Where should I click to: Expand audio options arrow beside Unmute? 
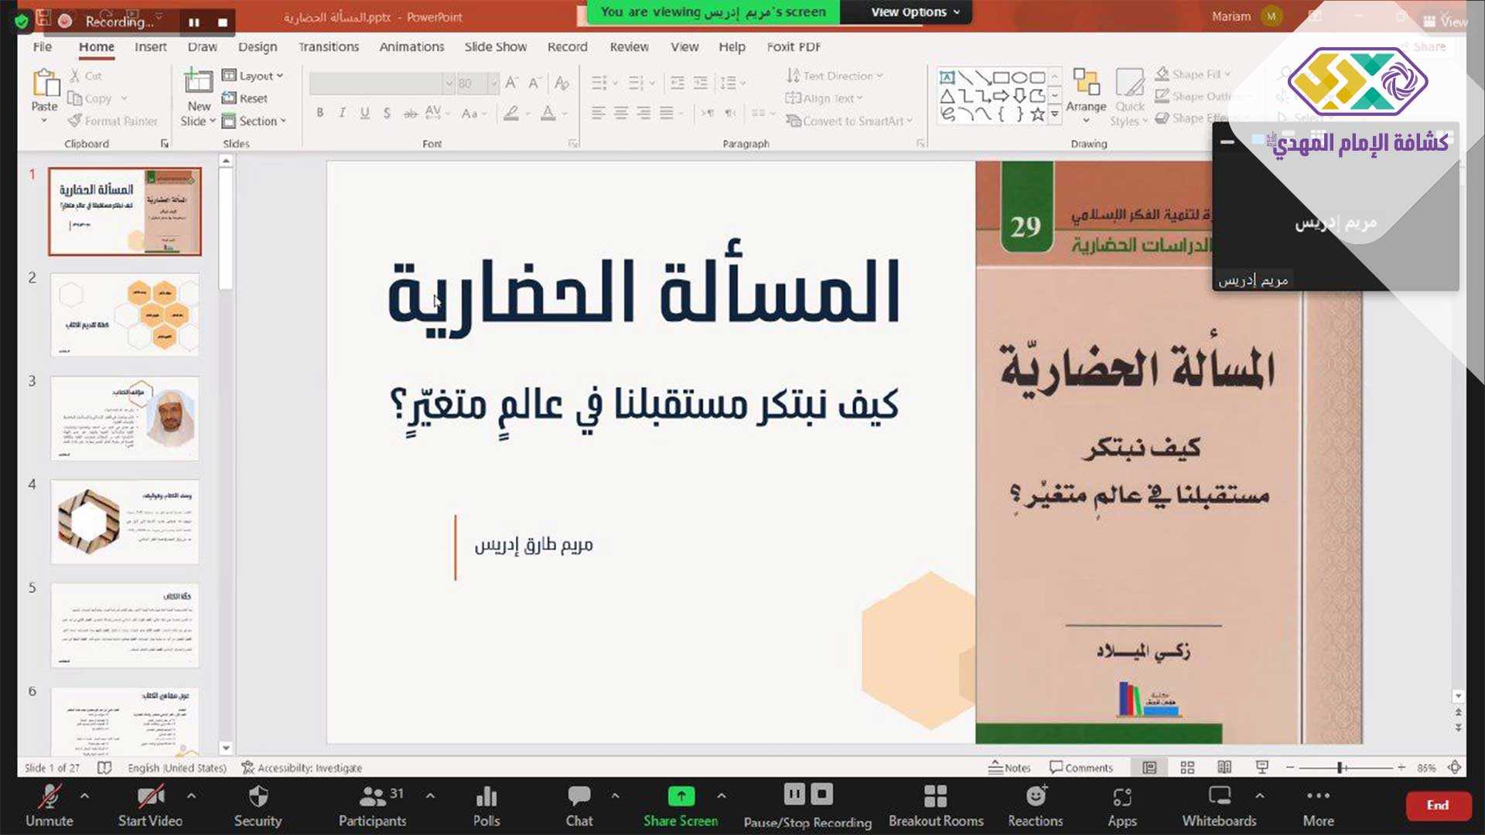pyautogui.click(x=84, y=795)
